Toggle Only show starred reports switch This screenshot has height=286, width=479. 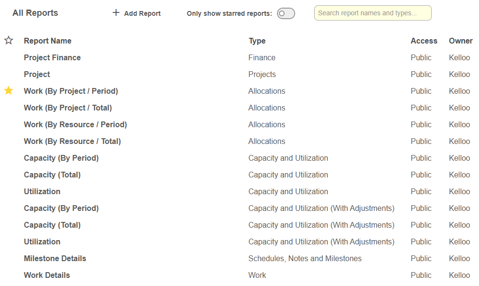pyautogui.click(x=286, y=13)
